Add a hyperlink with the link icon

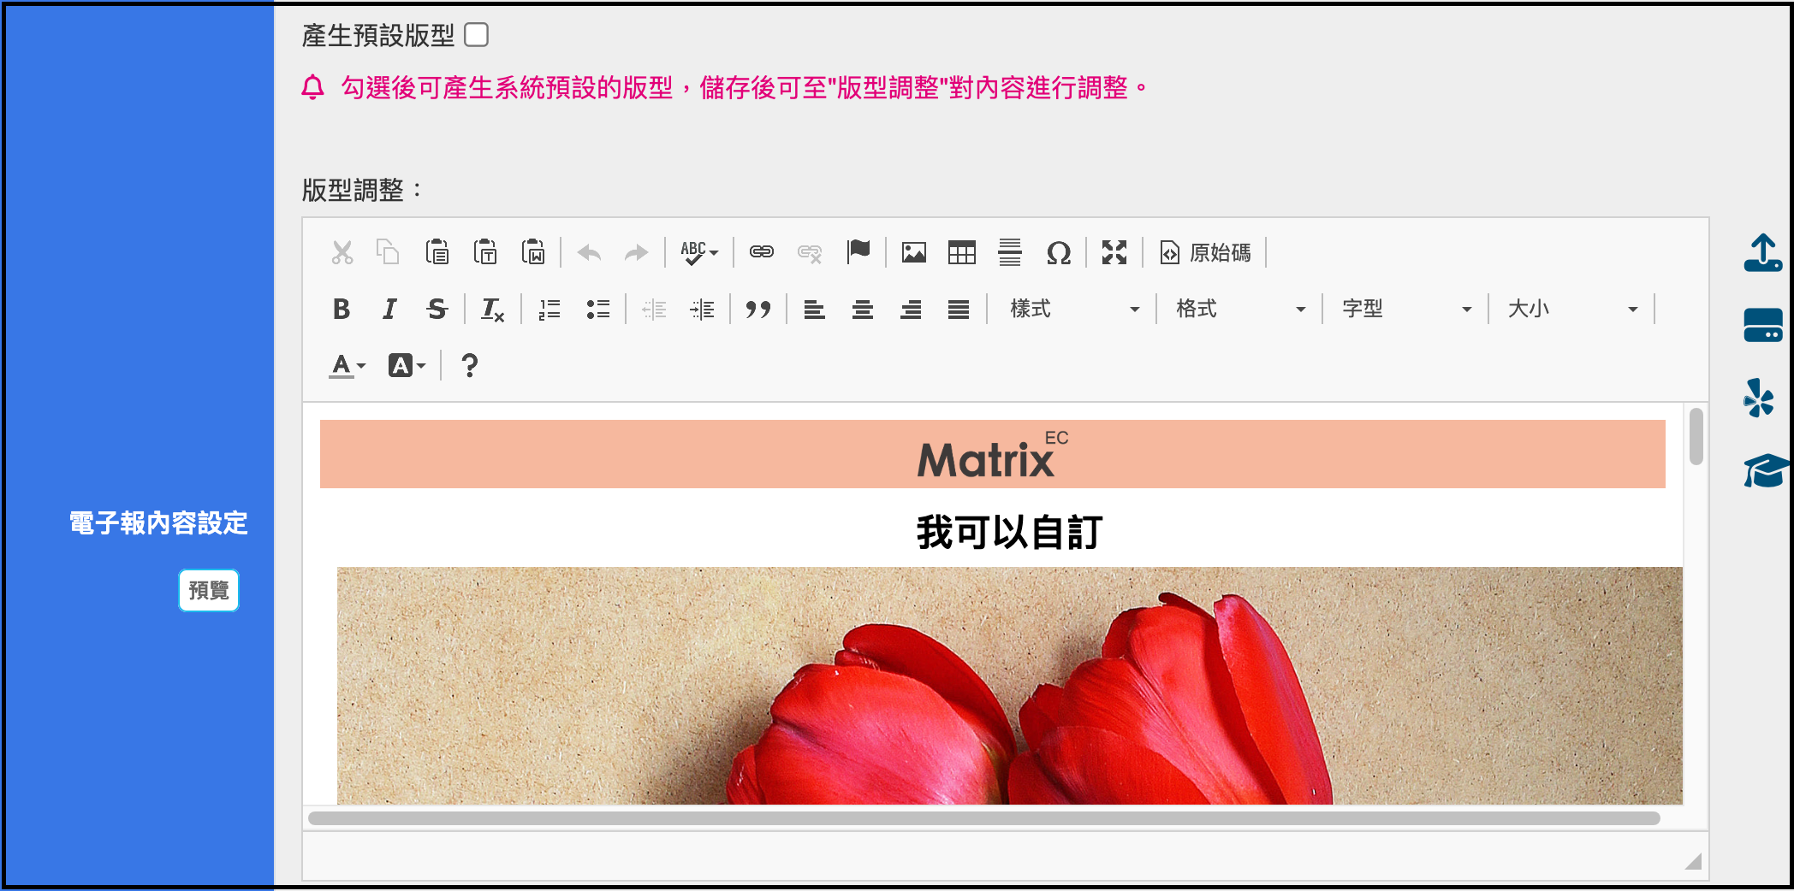(x=761, y=252)
